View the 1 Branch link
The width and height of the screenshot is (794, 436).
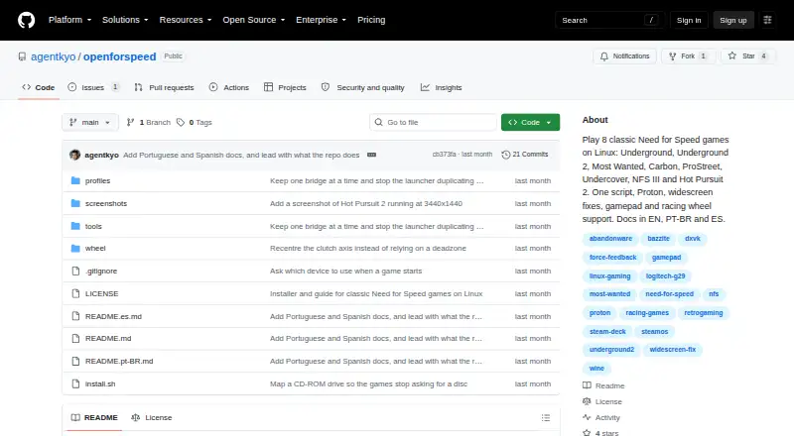[148, 123]
